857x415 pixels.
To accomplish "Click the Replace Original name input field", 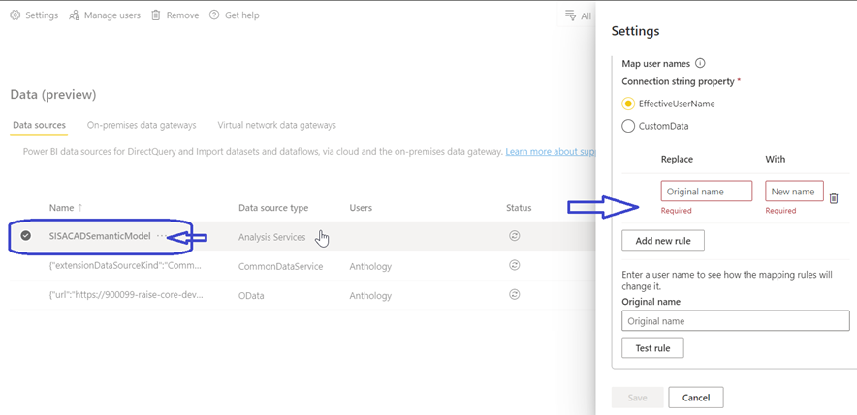I will click(x=706, y=192).
